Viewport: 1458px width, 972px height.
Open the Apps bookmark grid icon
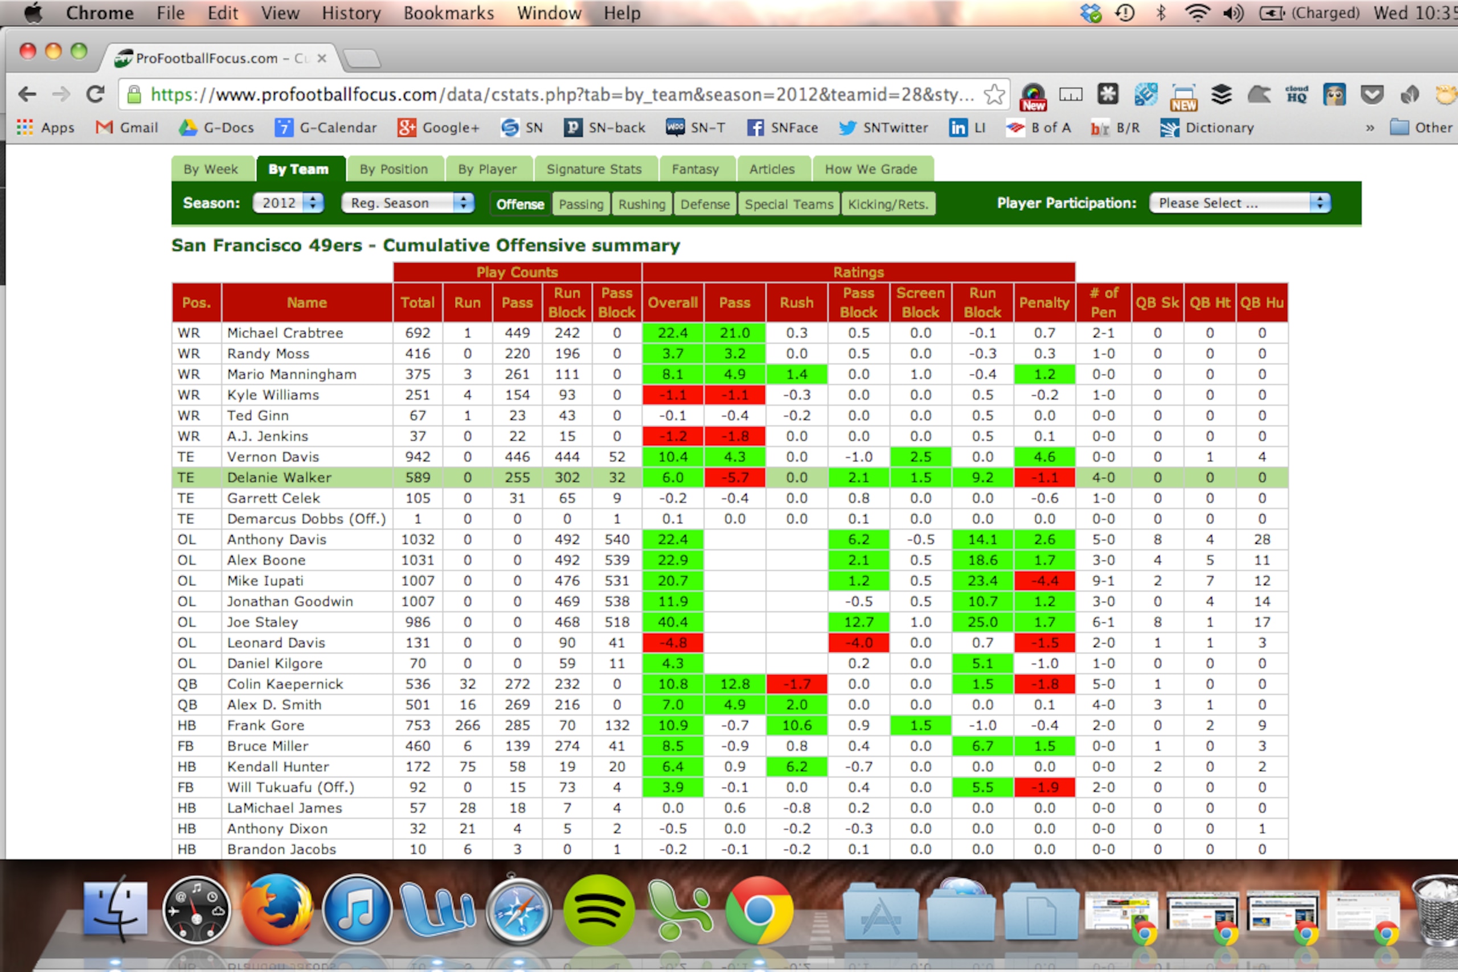click(x=25, y=128)
